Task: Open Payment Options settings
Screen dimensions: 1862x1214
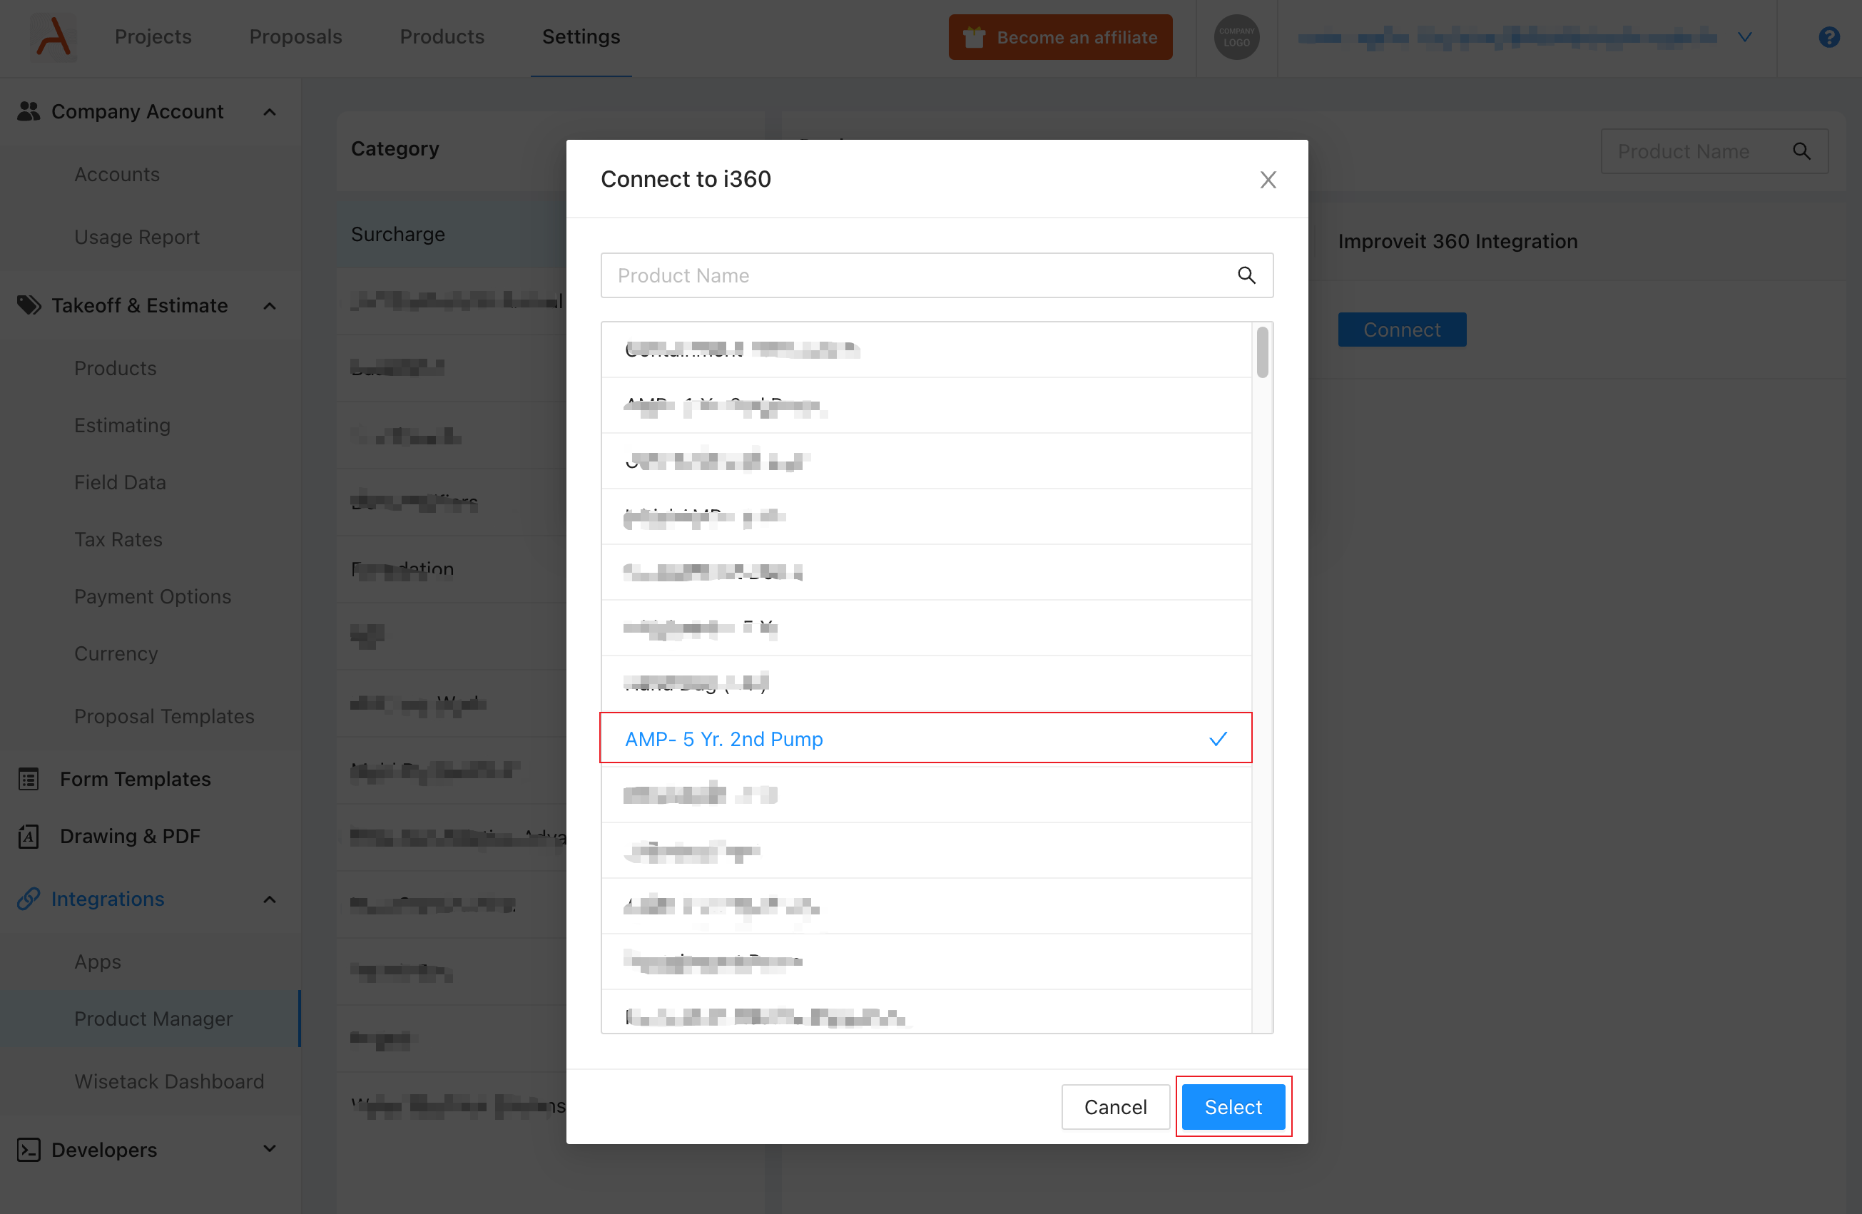Action: point(153,596)
